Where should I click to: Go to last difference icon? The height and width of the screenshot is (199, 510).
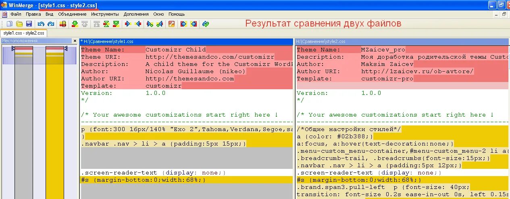[x=116, y=24]
